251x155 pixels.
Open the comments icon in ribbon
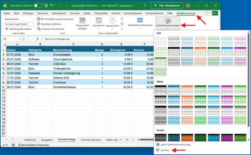coord(208,13)
